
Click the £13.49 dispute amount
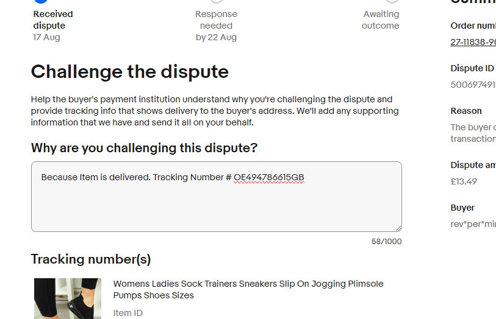tap(464, 181)
